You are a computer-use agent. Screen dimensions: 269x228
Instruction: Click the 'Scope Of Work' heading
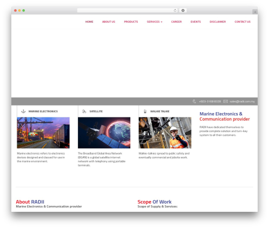(x=154, y=202)
